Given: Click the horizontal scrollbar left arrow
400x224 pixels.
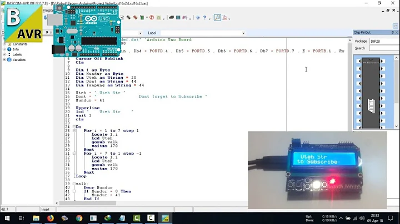Looking at the screenshot, I should [57, 203].
